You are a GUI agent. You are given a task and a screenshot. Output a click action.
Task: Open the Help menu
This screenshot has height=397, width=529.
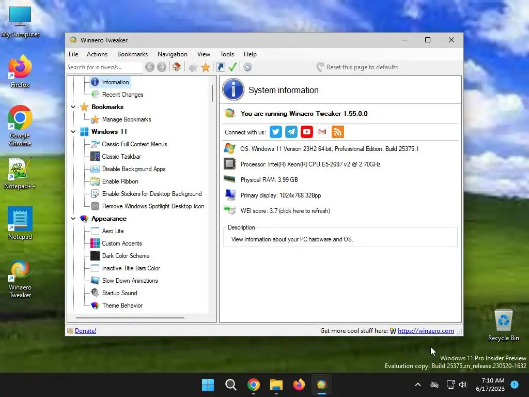251,54
